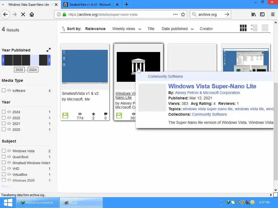This screenshot has width=278, height=208.
Task: Open Windows Vista Super-Nano Lite title link
Action: point(212,86)
